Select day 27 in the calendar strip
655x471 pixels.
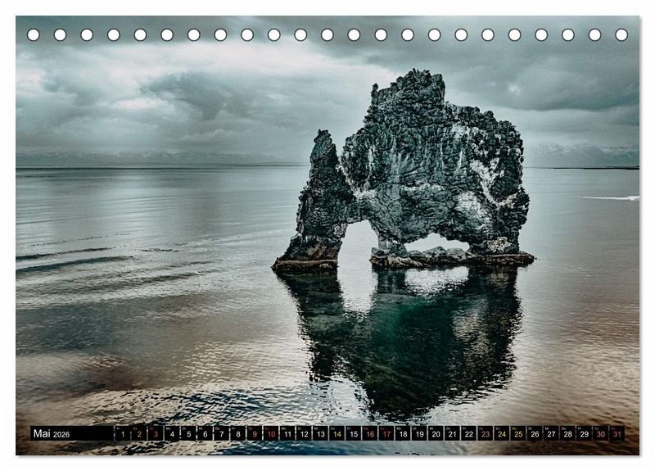tap(551, 433)
